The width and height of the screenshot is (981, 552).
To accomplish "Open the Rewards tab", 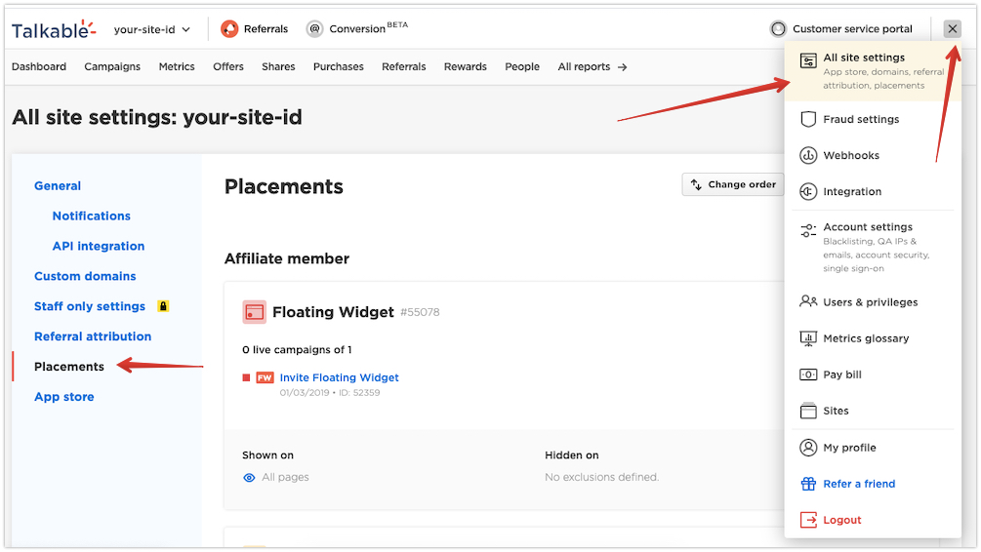I will point(466,66).
